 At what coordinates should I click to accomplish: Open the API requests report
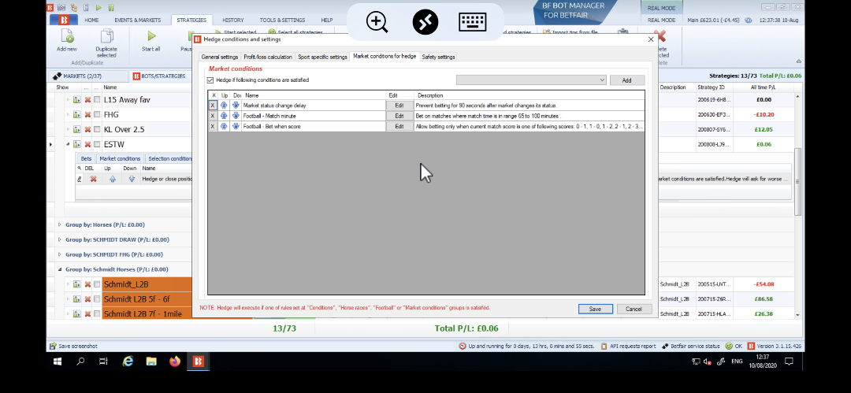coord(628,346)
